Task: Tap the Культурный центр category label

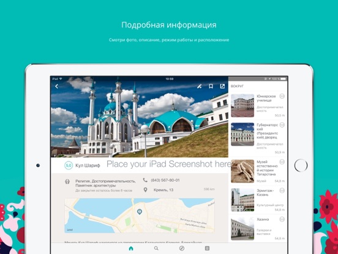Action: [x=270, y=205]
